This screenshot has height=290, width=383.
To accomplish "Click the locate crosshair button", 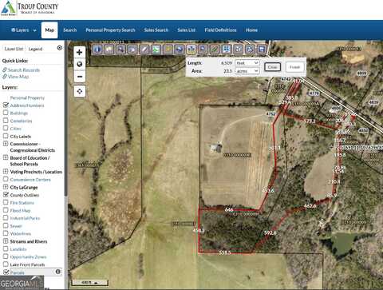I will click(x=79, y=92).
